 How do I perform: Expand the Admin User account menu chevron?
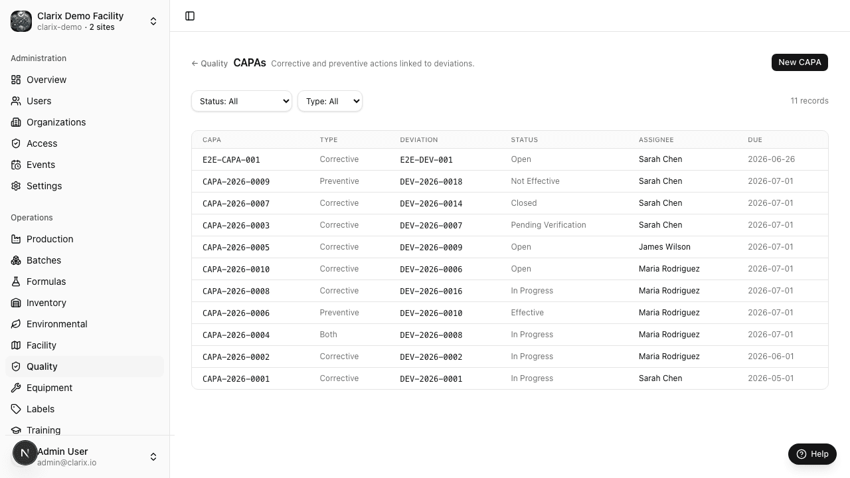tap(153, 457)
